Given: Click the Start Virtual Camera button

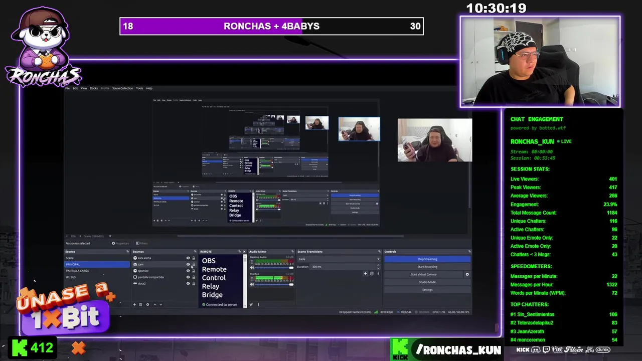Looking at the screenshot, I should tap(424, 274).
